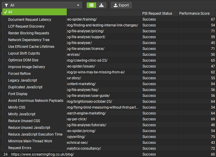Click performance score 75 cell
This screenshot has height=157, width=216.
197,137
